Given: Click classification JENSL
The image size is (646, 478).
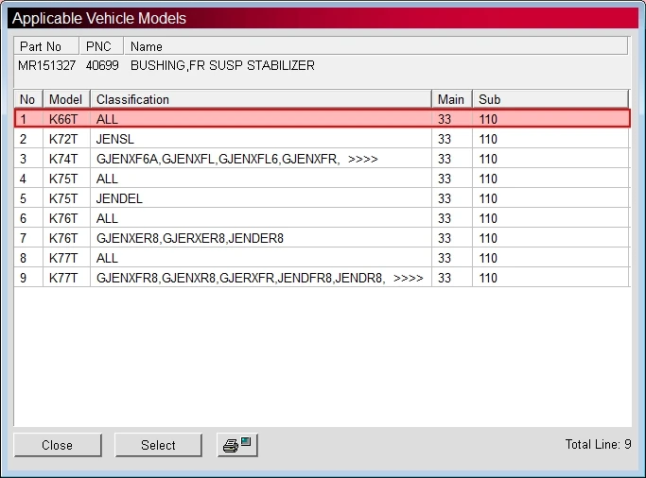Looking at the screenshot, I should pyautogui.click(x=115, y=139).
